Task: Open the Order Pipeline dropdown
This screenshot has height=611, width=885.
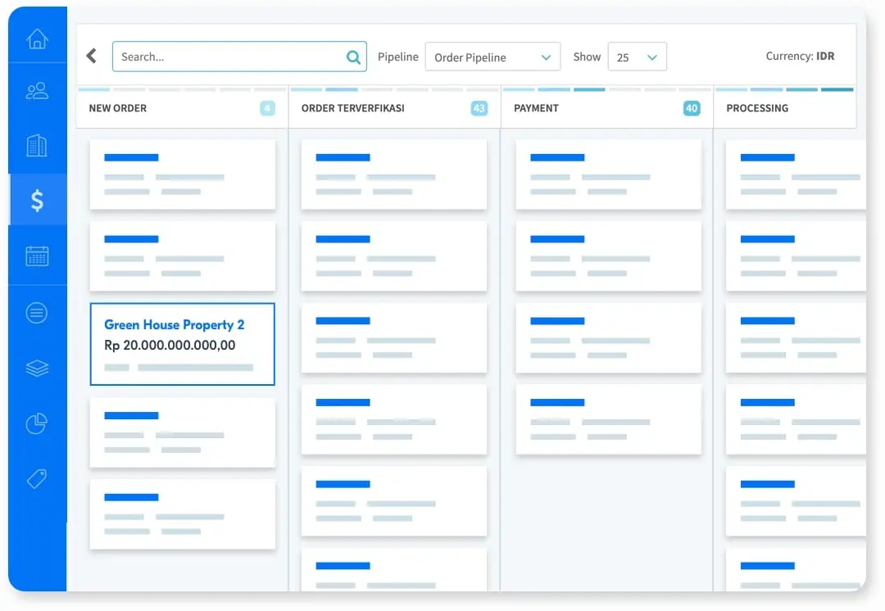Action: tap(492, 57)
